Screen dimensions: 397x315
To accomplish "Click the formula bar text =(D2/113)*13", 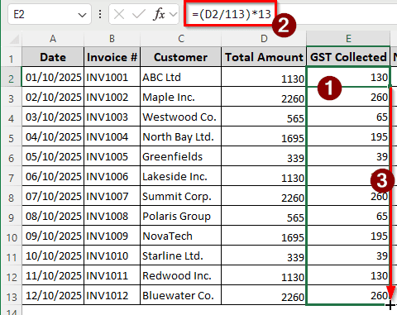I will [x=232, y=14].
